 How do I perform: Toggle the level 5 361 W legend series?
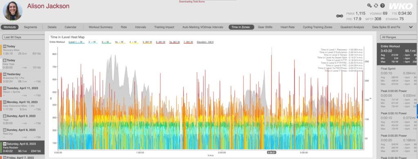147,42
